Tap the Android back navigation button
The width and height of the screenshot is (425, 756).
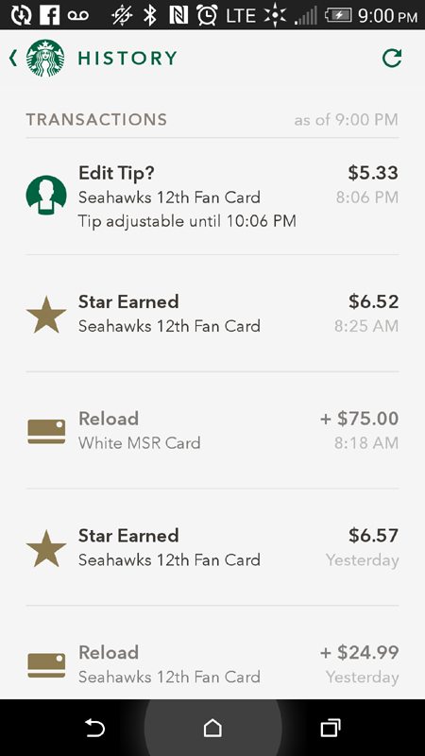pos(94,728)
